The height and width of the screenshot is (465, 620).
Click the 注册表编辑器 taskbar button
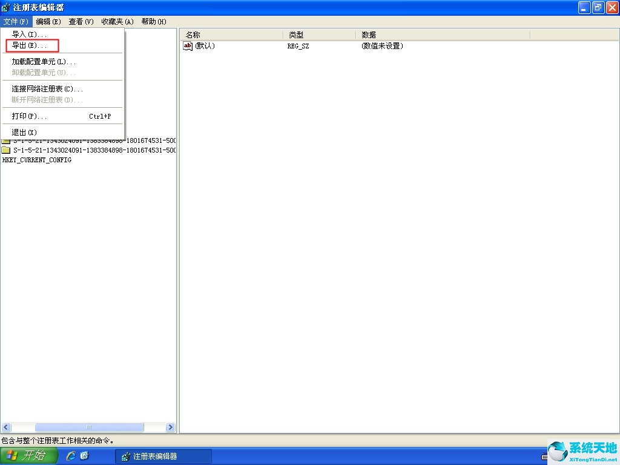tap(162, 456)
